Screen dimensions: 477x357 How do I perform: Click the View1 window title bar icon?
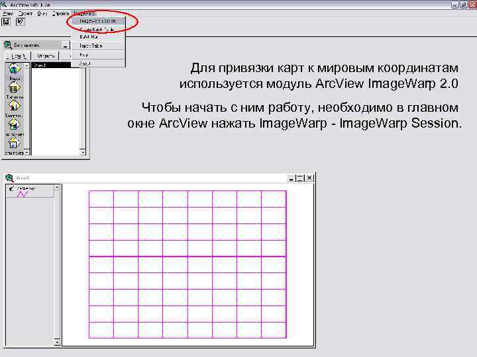10,178
